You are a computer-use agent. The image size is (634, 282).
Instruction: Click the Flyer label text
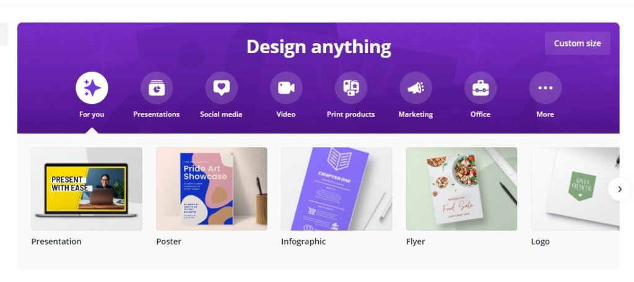coord(415,242)
